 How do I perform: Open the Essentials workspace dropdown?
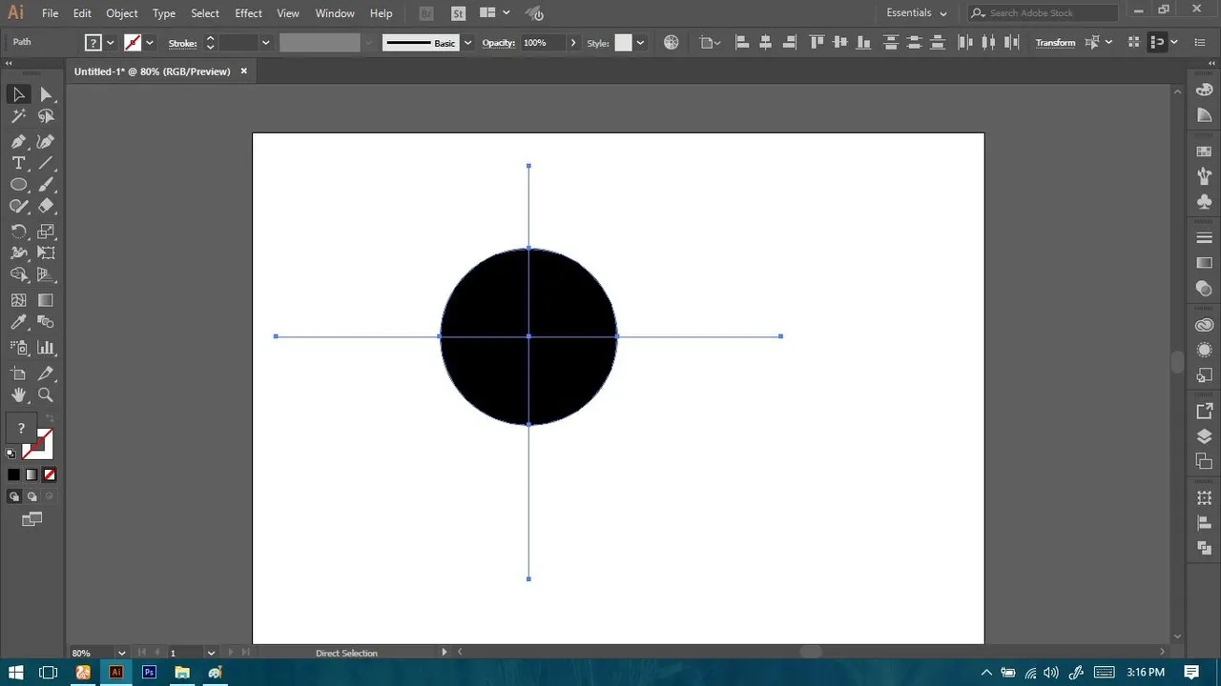pyautogui.click(x=917, y=13)
